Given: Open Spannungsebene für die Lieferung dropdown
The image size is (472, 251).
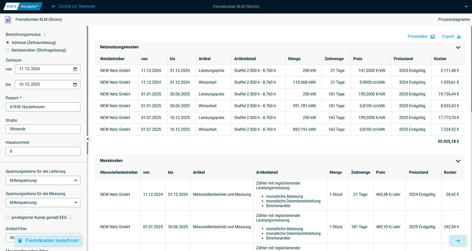Looking at the screenshot, I should tap(43, 180).
